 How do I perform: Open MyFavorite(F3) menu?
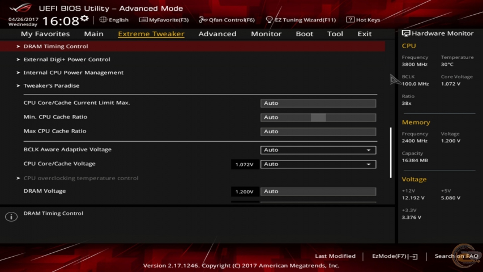[164, 20]
